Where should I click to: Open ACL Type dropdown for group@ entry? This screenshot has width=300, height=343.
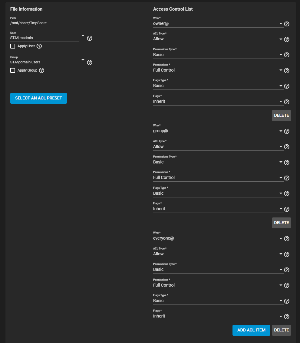[218, 146]
